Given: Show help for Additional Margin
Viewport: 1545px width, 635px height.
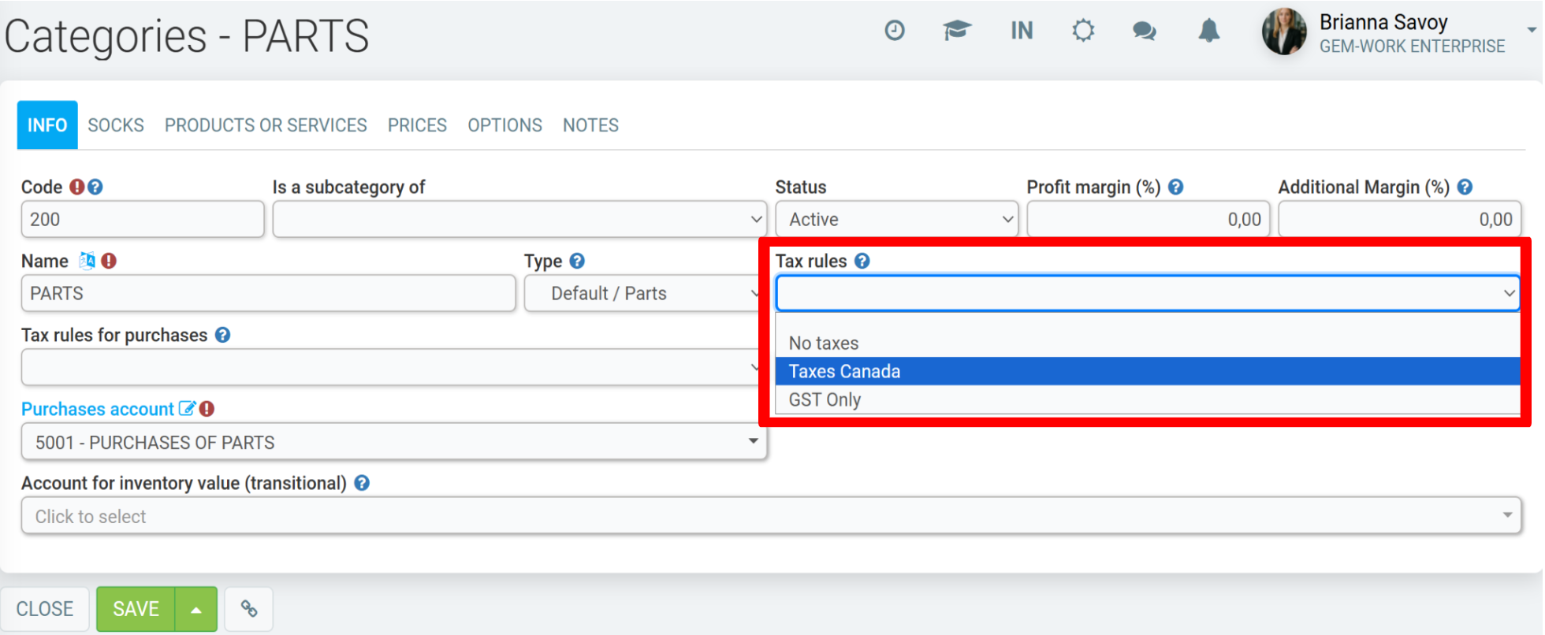Looking at the screenshot, I should [1465, 187].
